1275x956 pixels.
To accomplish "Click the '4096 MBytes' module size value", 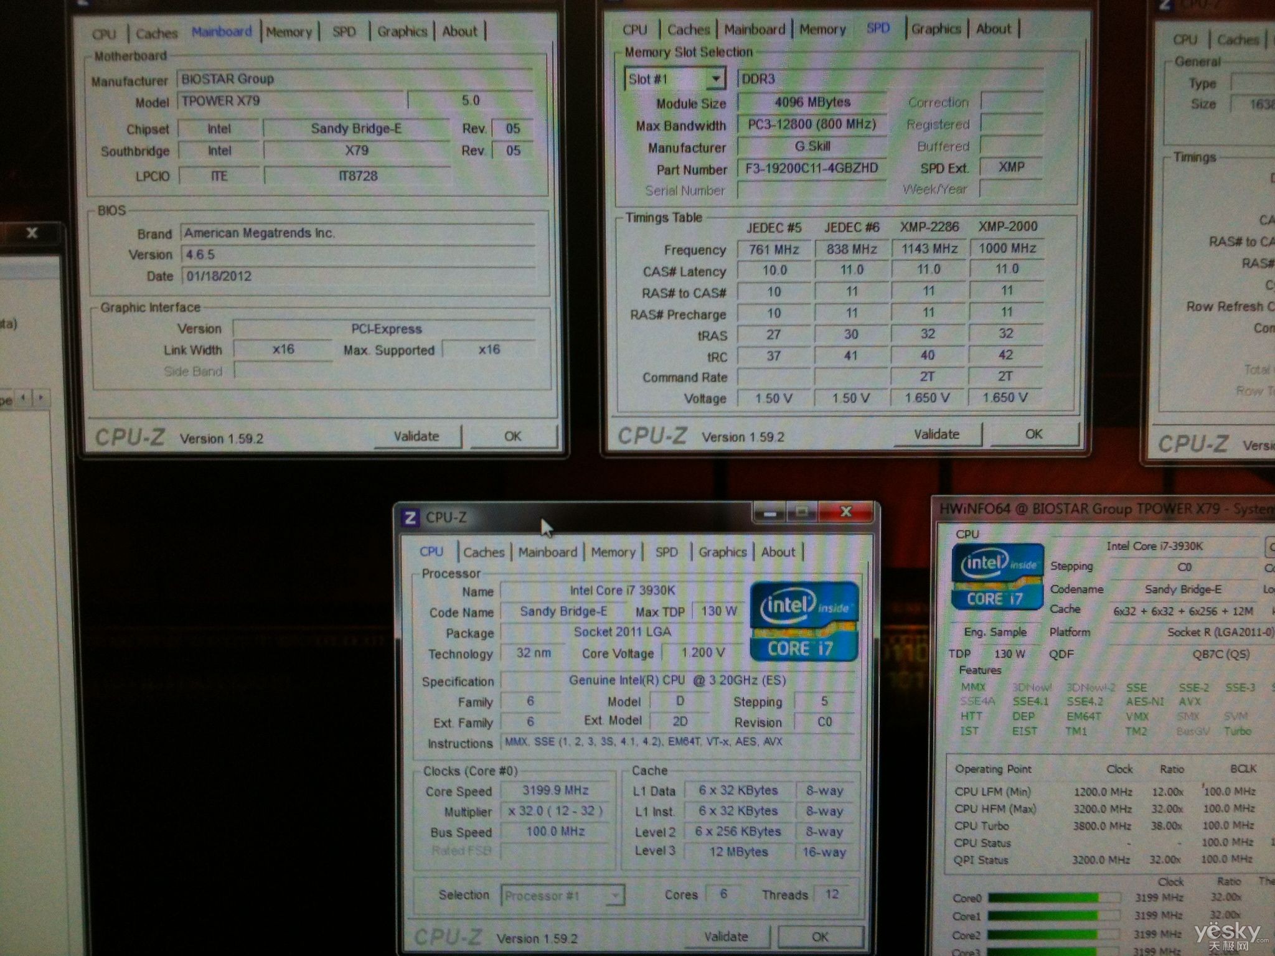I will click(x=812, y=102).
